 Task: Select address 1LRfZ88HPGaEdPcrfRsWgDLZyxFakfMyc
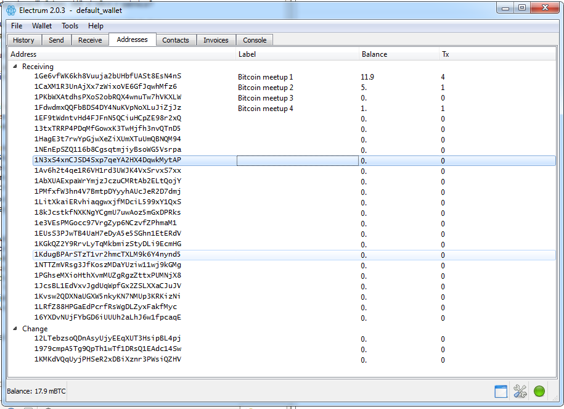(105, 307)
